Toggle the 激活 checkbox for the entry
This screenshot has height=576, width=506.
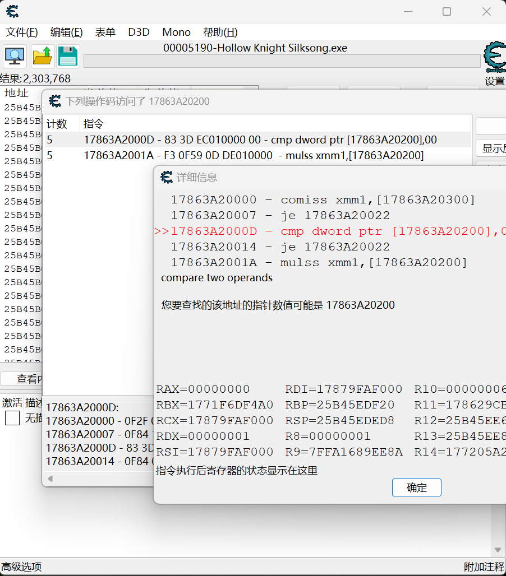click(x=12, y=418)
